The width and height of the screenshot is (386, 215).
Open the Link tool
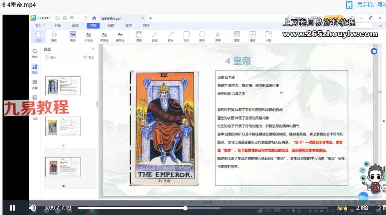click(252, 36)
